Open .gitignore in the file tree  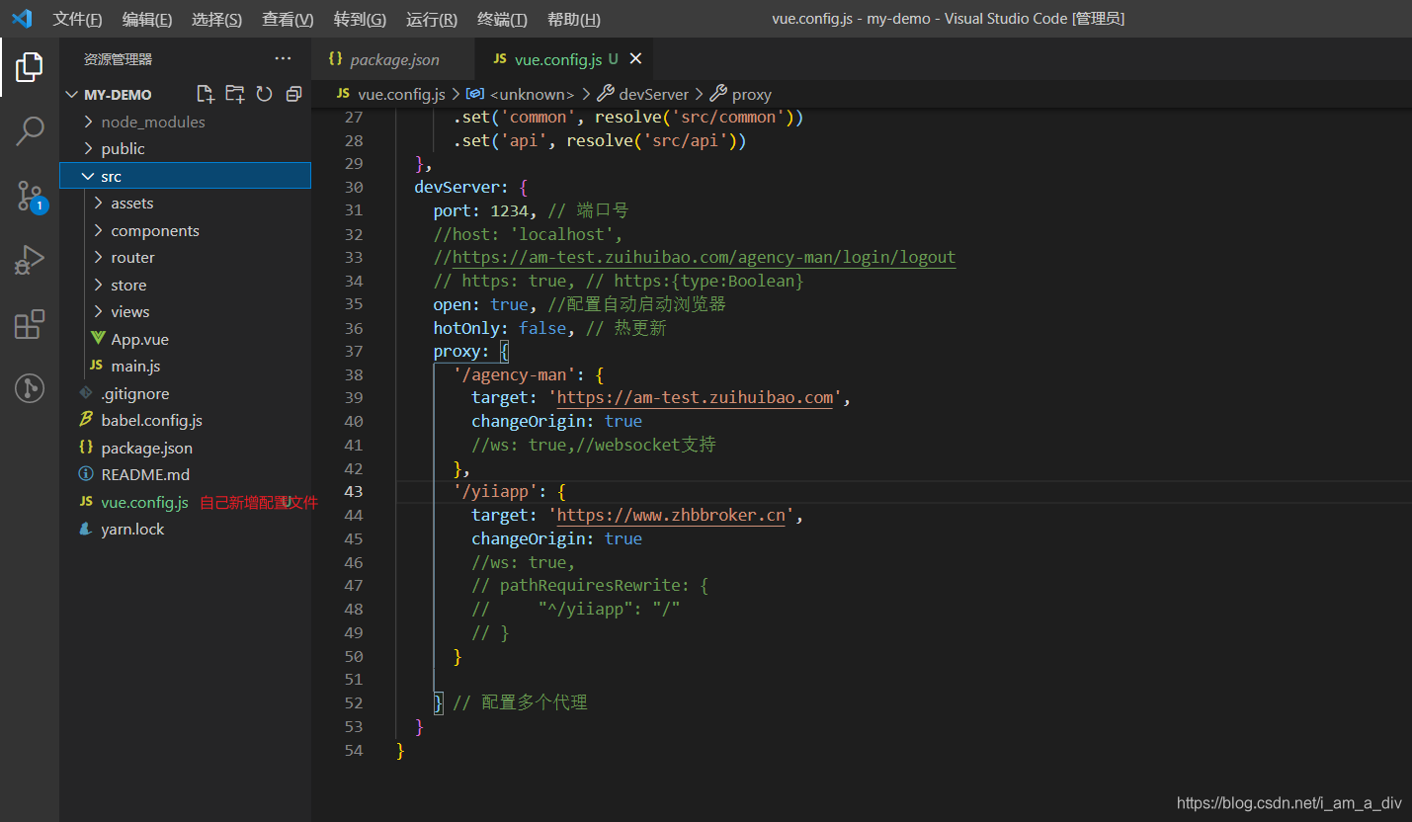(135, 393)
